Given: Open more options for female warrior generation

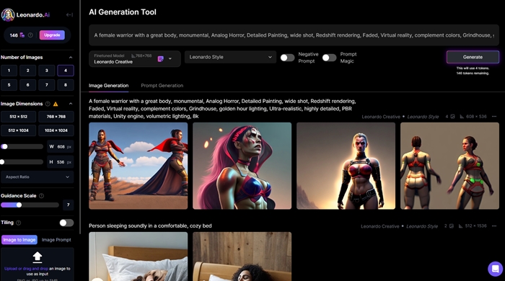Looking at the screenshot, I should [x=494, y=117].
